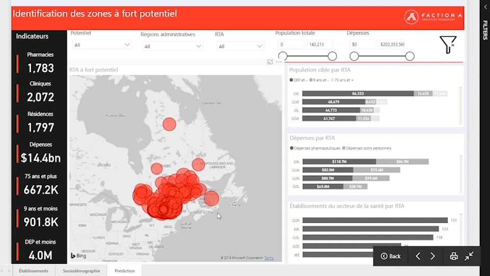Exit full screen mode icon
The width and height of the screenshot is (490, 276).
tap(469, 256)
